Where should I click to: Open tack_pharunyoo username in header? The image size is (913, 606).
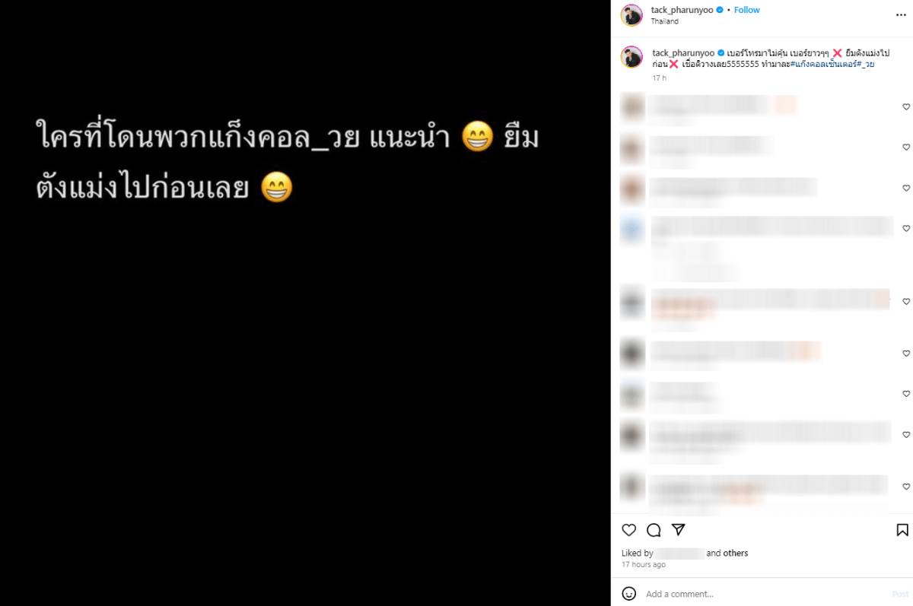[x=682, y=10]
